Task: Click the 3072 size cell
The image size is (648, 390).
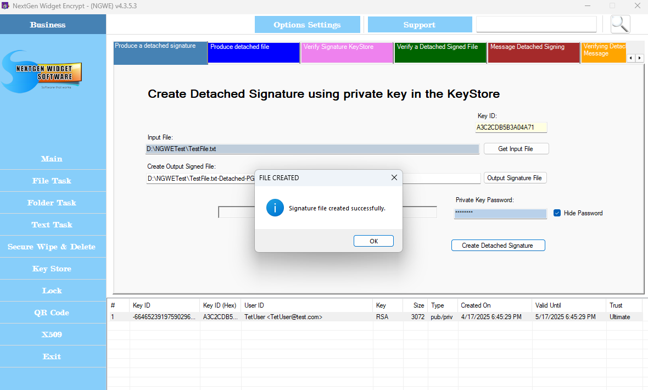Action: click(415, 317)
